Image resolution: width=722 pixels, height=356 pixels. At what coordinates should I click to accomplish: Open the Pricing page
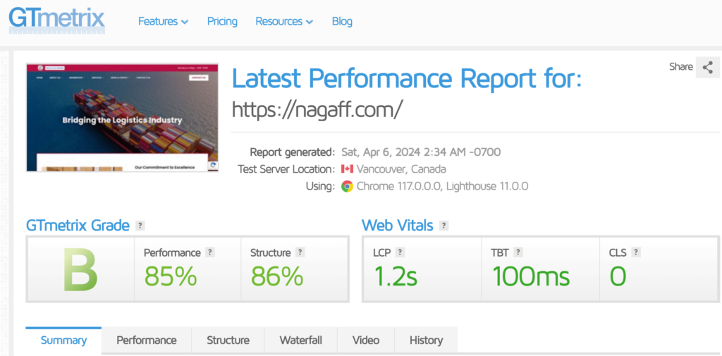point(222,21)
